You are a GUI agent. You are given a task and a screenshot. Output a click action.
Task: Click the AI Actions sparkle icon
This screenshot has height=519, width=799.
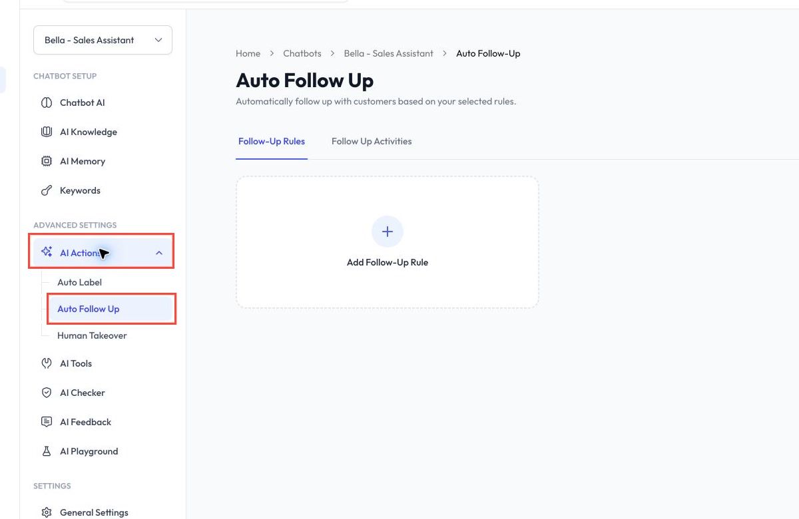[x=47, y=252]
